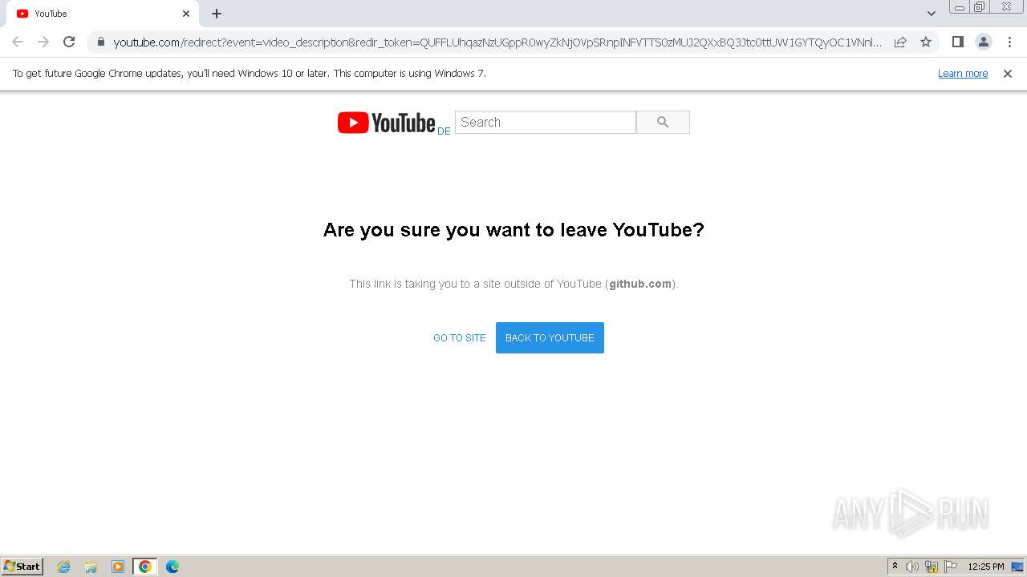Click the github.com destination text
The image size is (1027, 577).
pos(640,284)
